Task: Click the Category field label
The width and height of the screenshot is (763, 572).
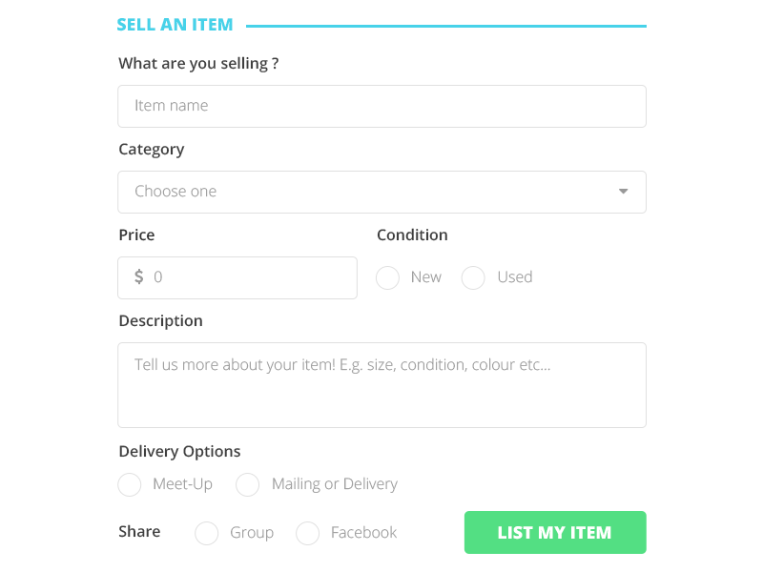Action: coord(152,149)
